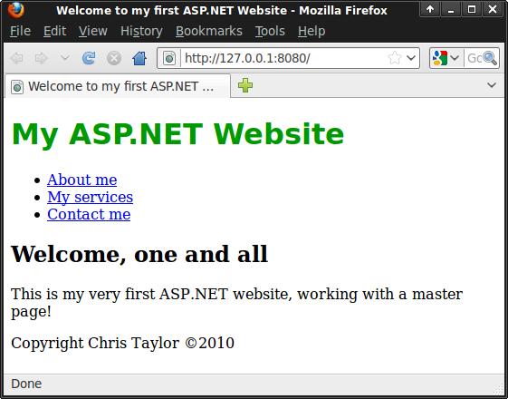The width and height of the screenshot is (508, 399).
Task: Bookmark this page with the star icon
Action: click(394, 58)
